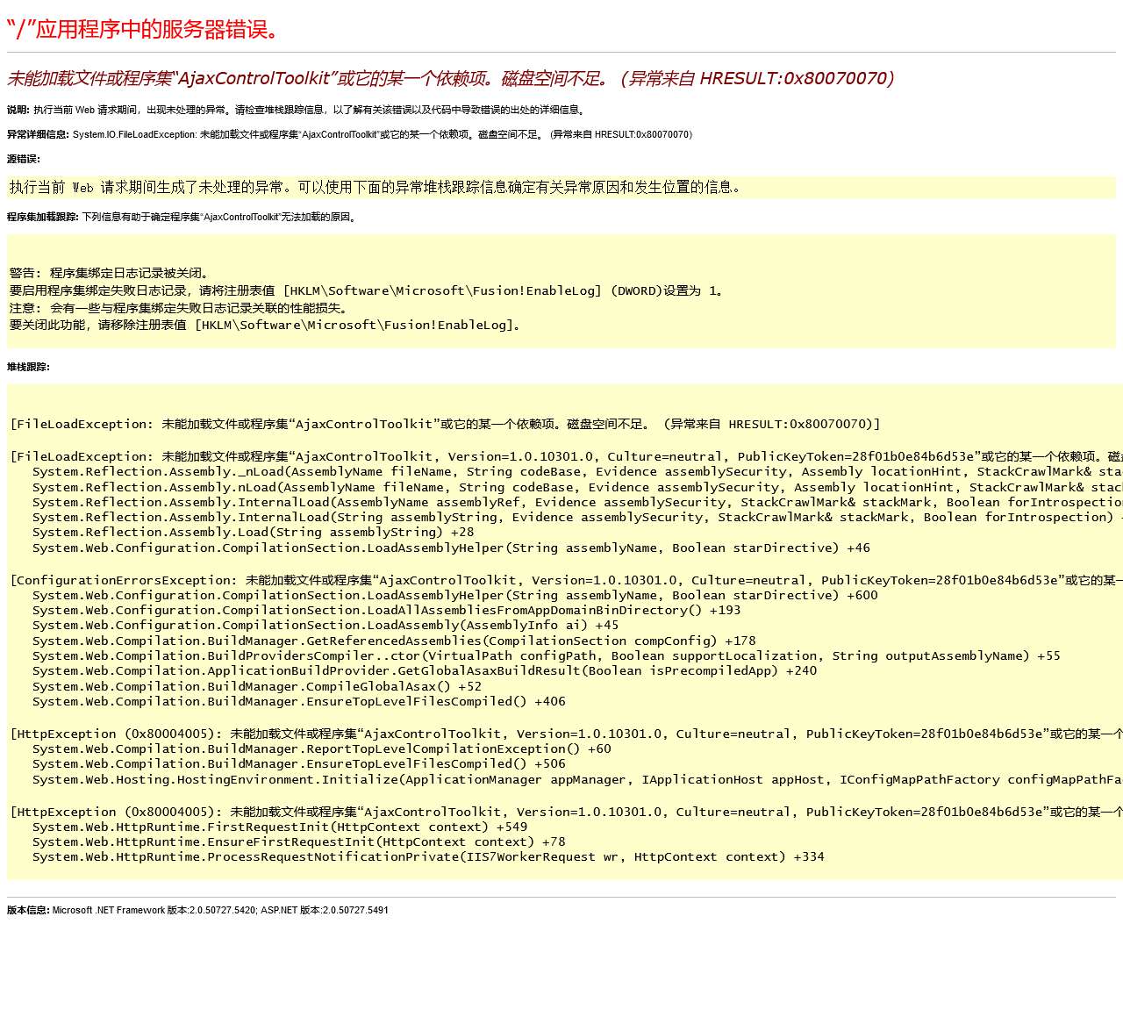Image resolution: width=1123 pixels, height=1024 pixels.
Task: Click the source error message in yellow box
Action: (376, 187)
